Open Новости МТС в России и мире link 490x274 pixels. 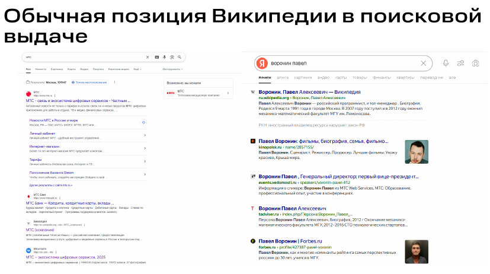click(x=53, y=120)
